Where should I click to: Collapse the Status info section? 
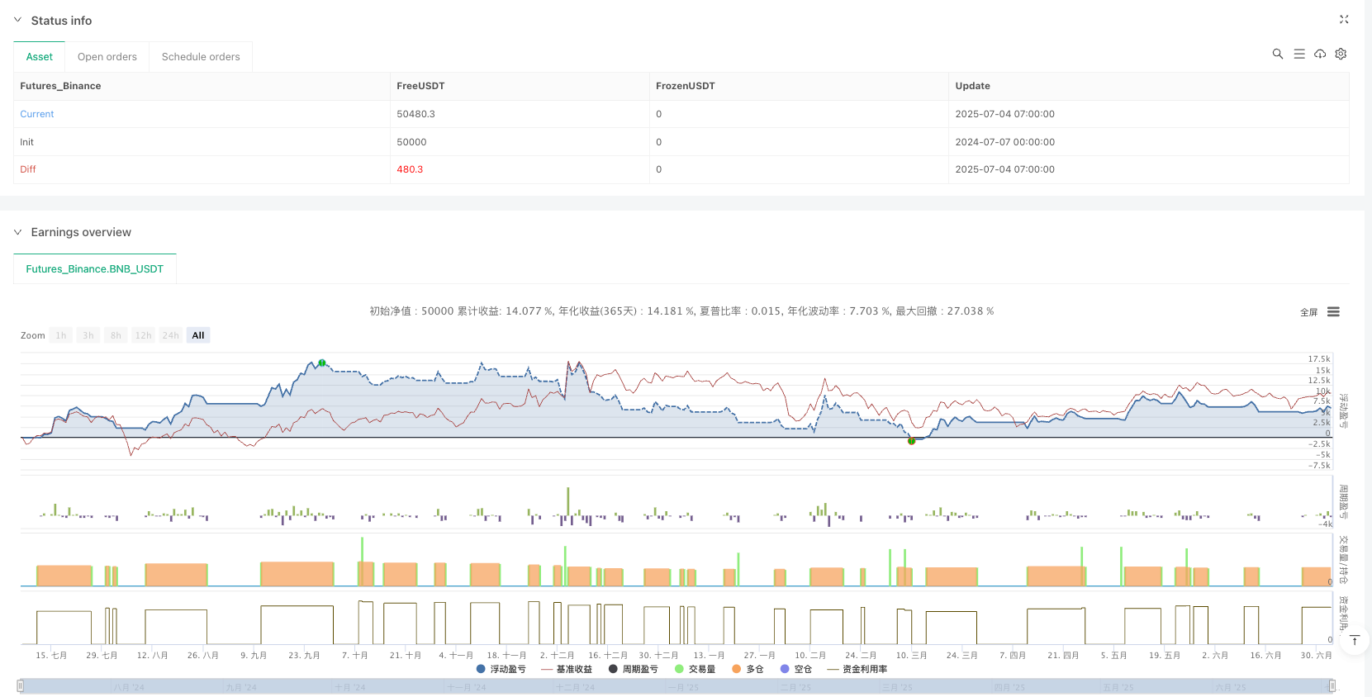pyautogui.click(x=18, y=20)
